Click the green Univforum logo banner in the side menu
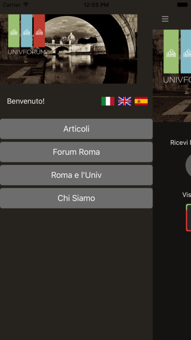This screenshot has height=340, width=191. [14, 31]
